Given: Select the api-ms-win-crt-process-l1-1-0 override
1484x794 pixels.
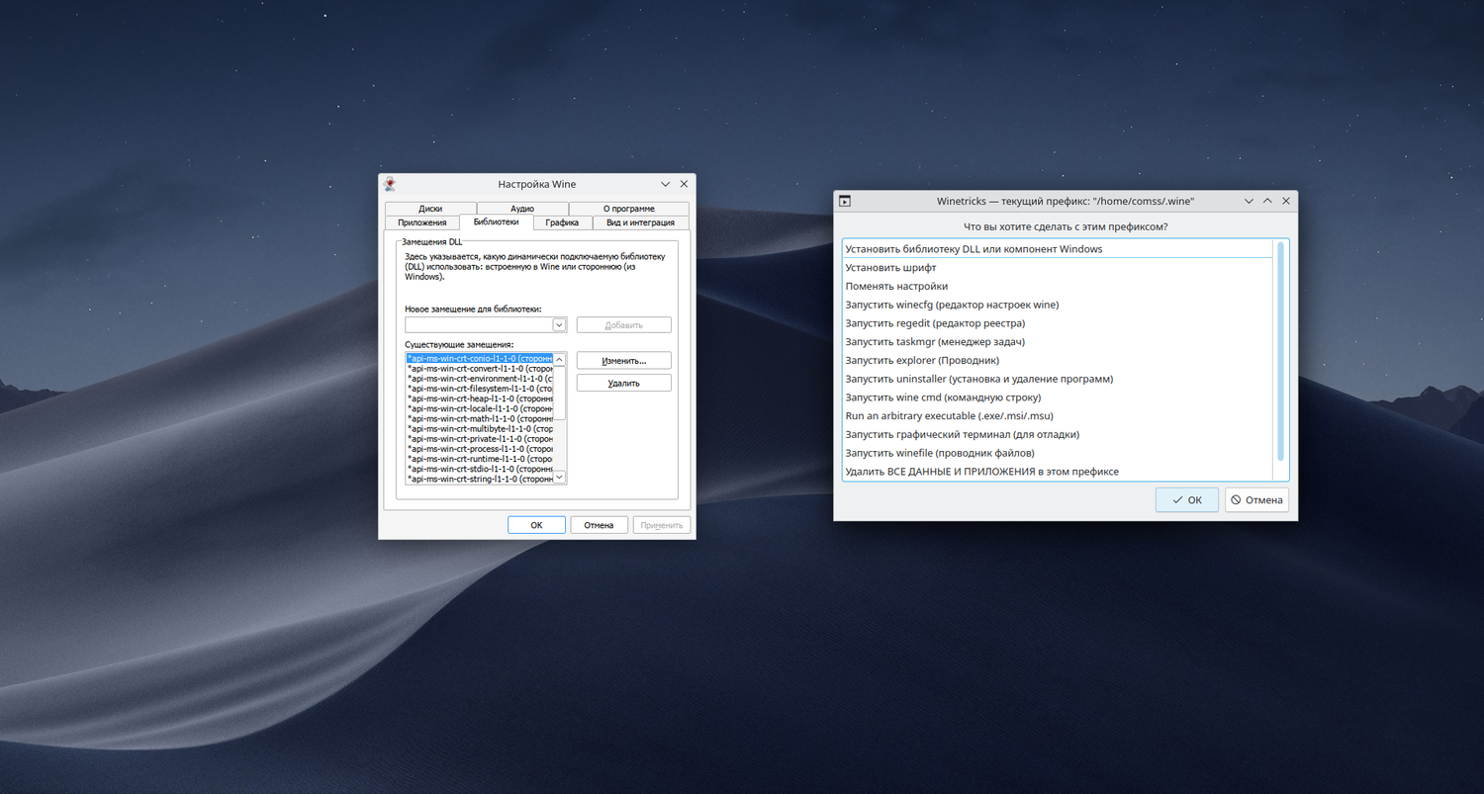Looking at the screenshot, I should click(x=479, y=449).
